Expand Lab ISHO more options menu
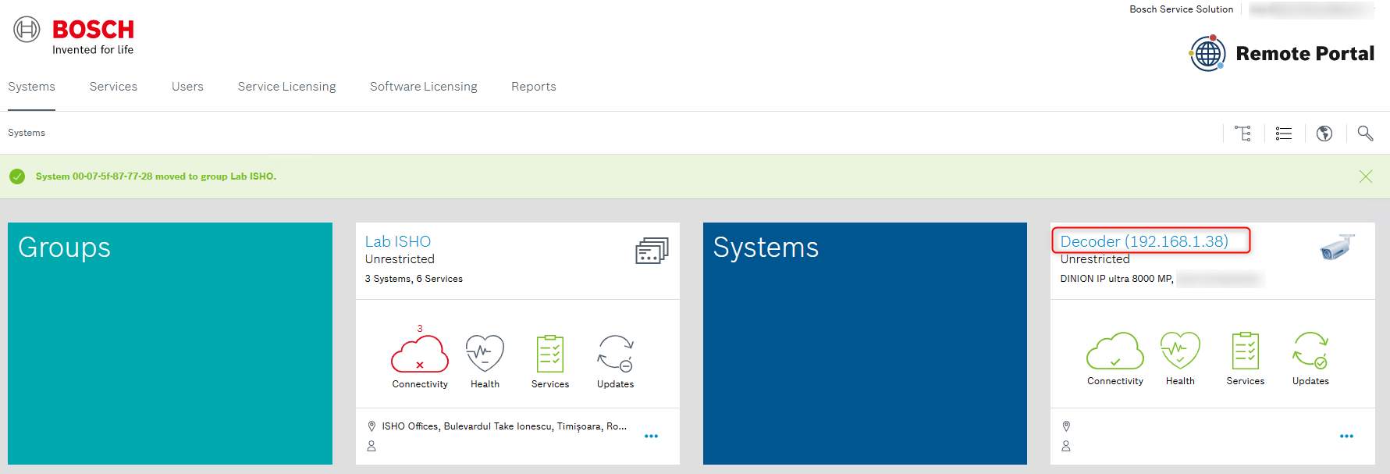The height and width of the screenshot is (474, 1390). [x=652, y=437]
